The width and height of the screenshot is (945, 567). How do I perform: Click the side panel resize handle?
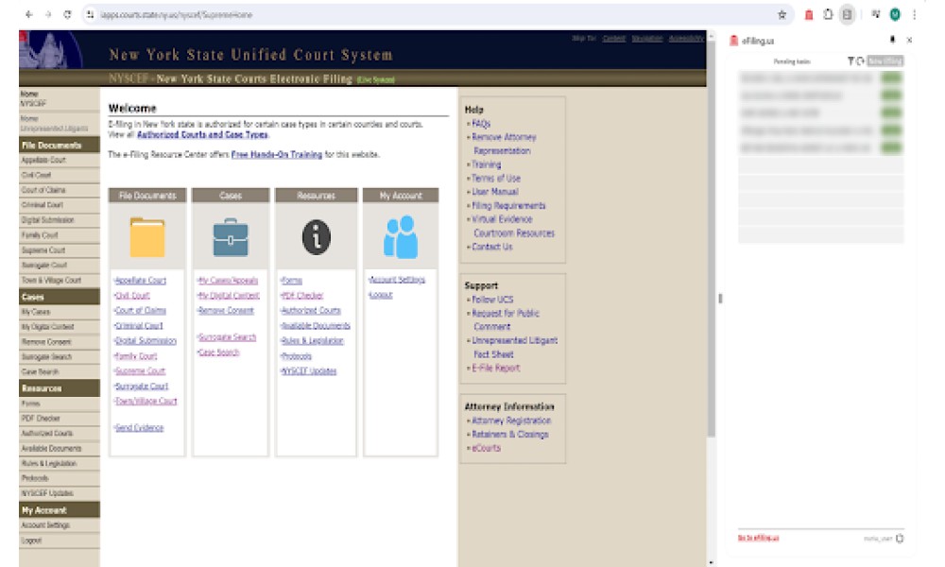pos(720,299)
